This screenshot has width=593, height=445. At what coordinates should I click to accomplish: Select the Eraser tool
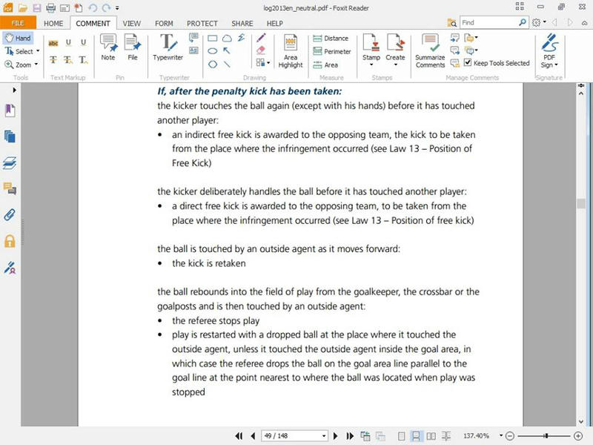pyautogui.click(x=261, y=50)
